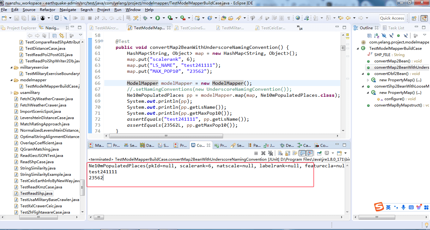The image size is (430, 230).
Task: Open the Run button dropdown arrow
Action: pyautogui.click(x=163, y=18)
